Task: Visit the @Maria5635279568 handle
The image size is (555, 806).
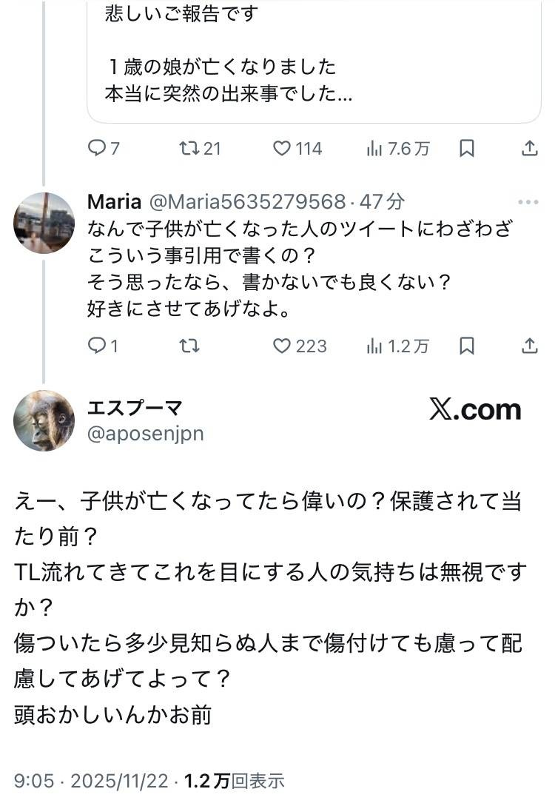Action: pos(247,201)
